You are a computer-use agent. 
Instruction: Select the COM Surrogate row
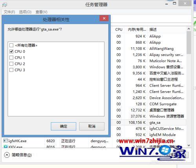[149, 104]
